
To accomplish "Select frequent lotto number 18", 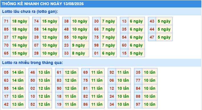I will click(59, 96).
